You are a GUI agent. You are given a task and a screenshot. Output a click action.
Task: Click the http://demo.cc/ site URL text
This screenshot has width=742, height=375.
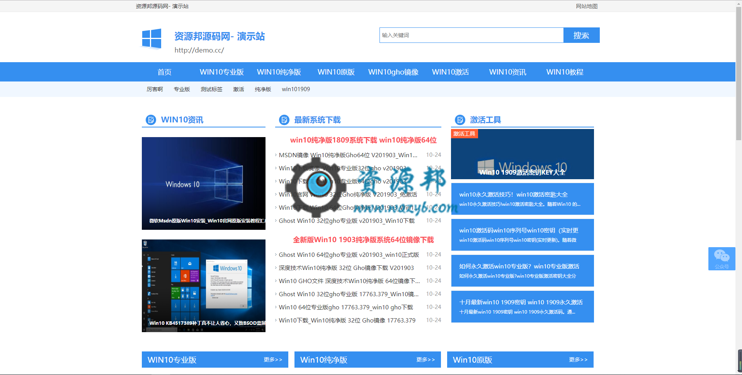[199, 50]
